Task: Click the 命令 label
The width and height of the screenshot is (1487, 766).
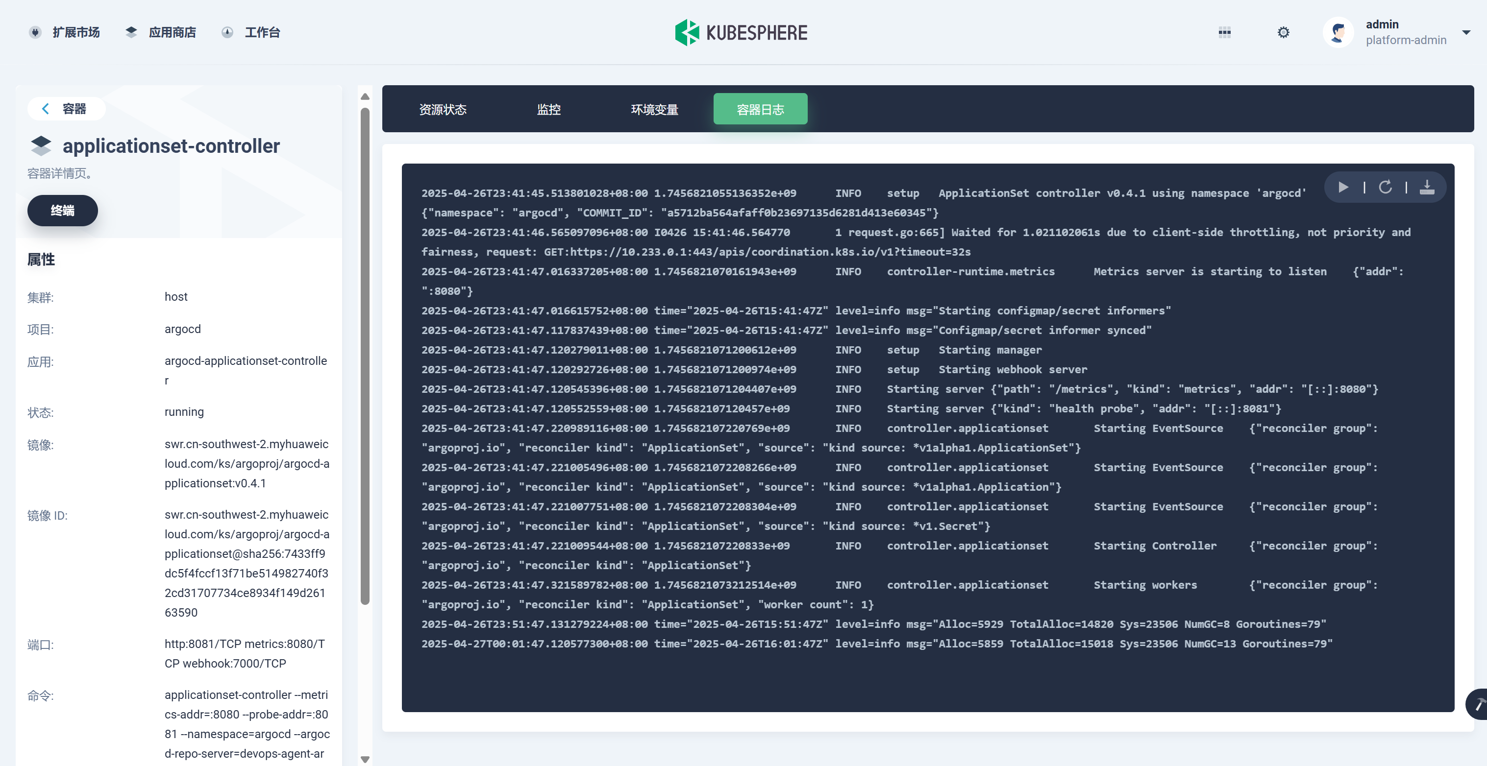Action: pyautogui.click(x=40, y=695)
